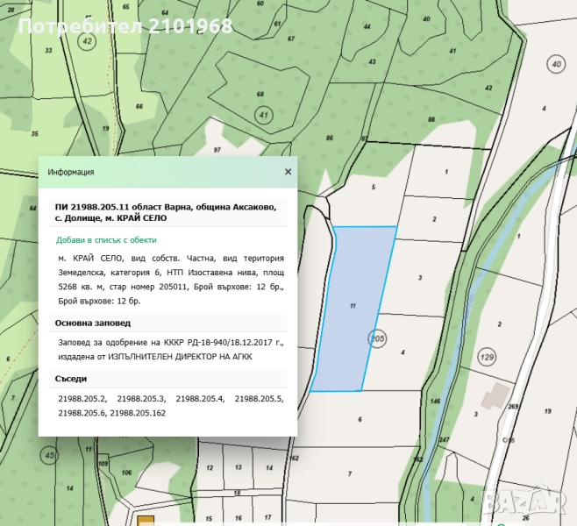Select parcel 19 near the right edge

[x=547, y=410]
